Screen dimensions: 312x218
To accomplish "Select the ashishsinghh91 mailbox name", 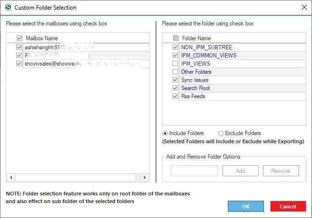I will click(x=59, y=47).
